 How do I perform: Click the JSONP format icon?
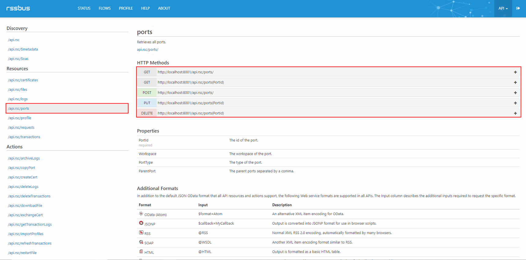141,223
